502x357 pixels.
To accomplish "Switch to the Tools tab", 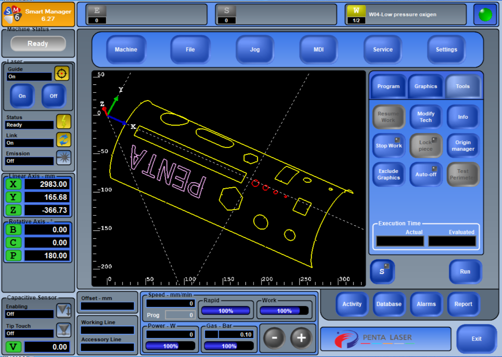I will (x=463, y=86).
